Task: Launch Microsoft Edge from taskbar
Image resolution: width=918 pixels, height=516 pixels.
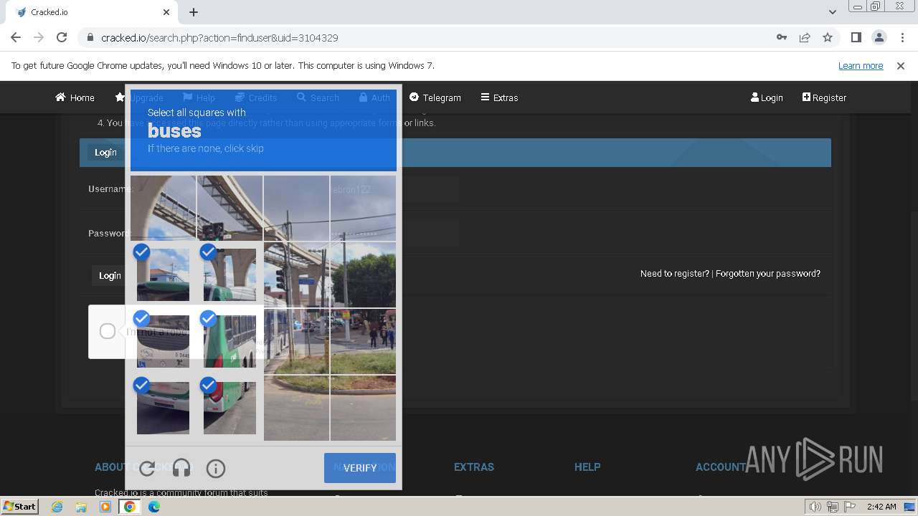Action: pos(154,507)
